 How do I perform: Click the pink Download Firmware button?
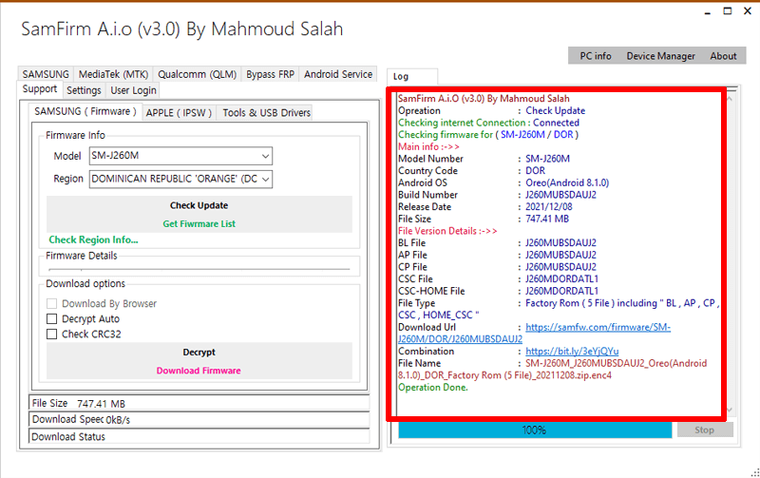(199, 371)
